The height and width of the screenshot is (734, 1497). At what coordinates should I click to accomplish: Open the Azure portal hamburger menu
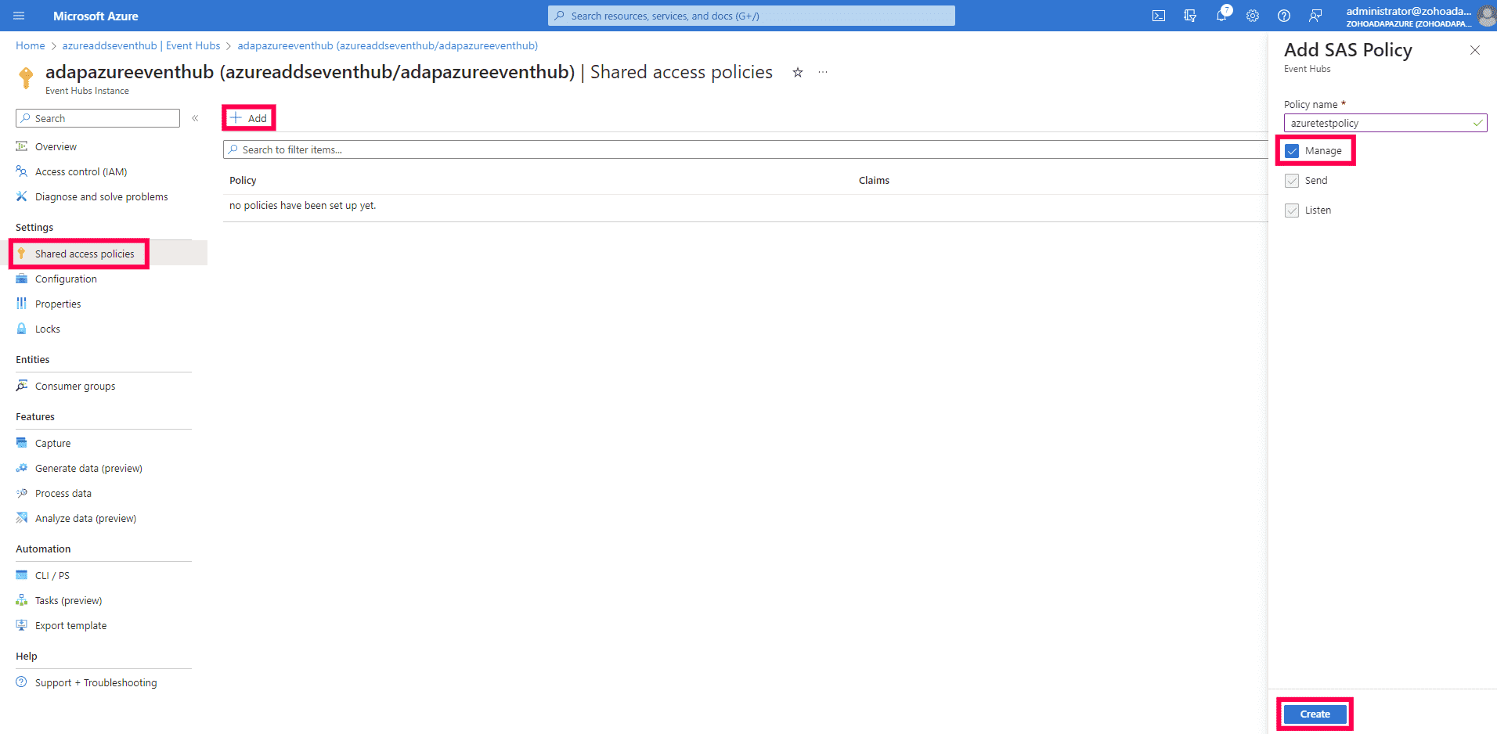[x=19, y=16]
